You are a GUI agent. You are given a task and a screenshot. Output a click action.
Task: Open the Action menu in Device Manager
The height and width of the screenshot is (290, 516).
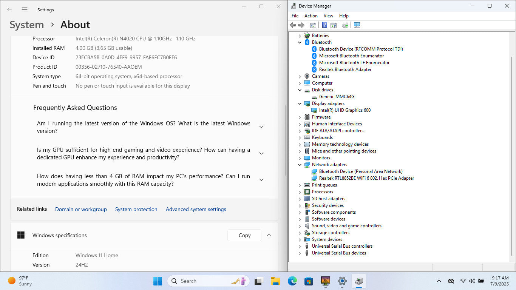point(311,16)
